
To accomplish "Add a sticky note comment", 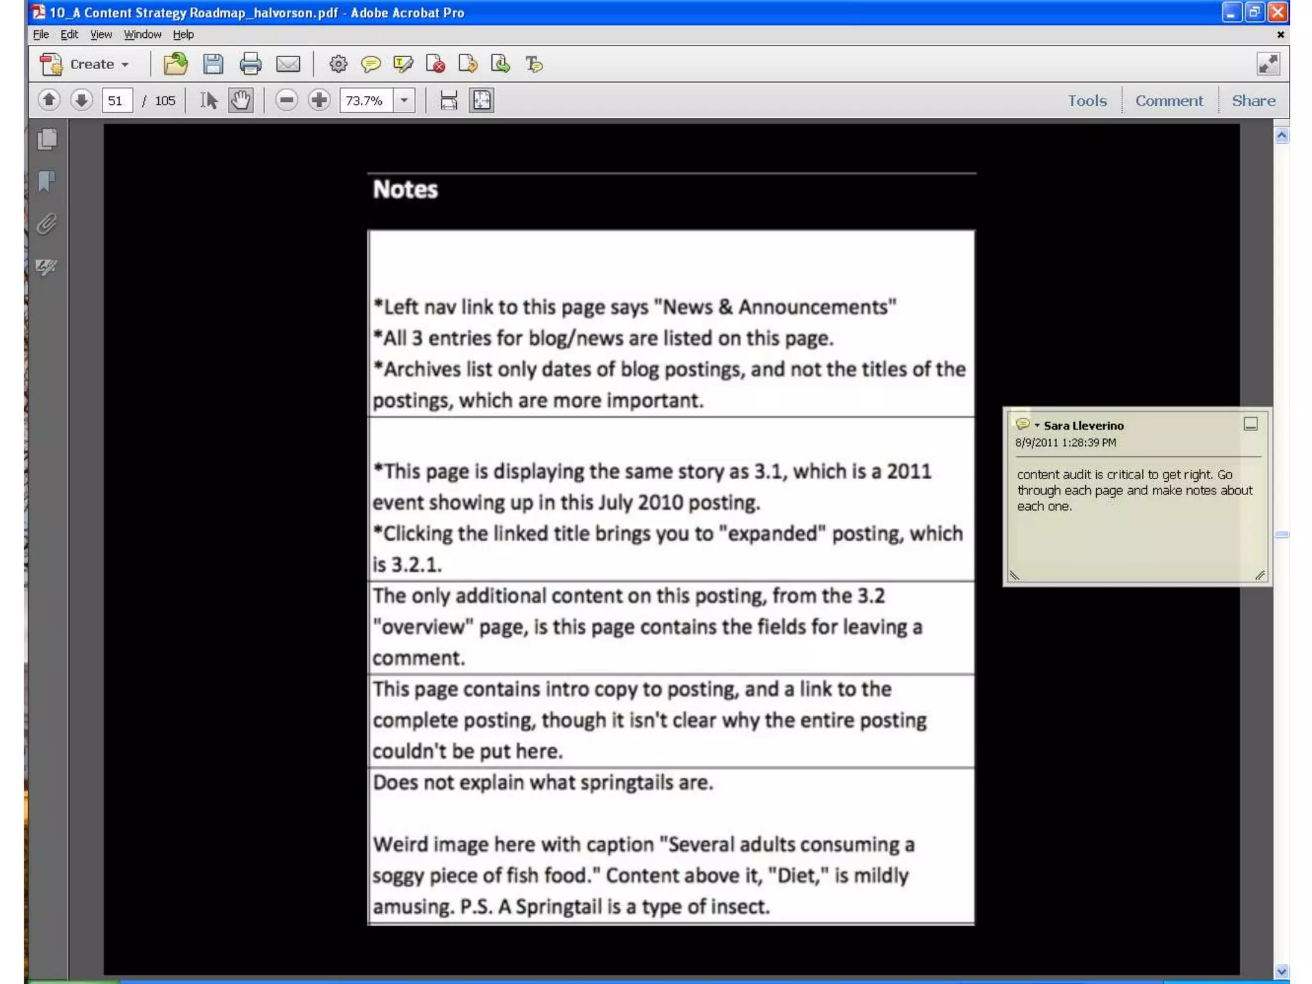I will pyautogui.click(x=370, y=64).
